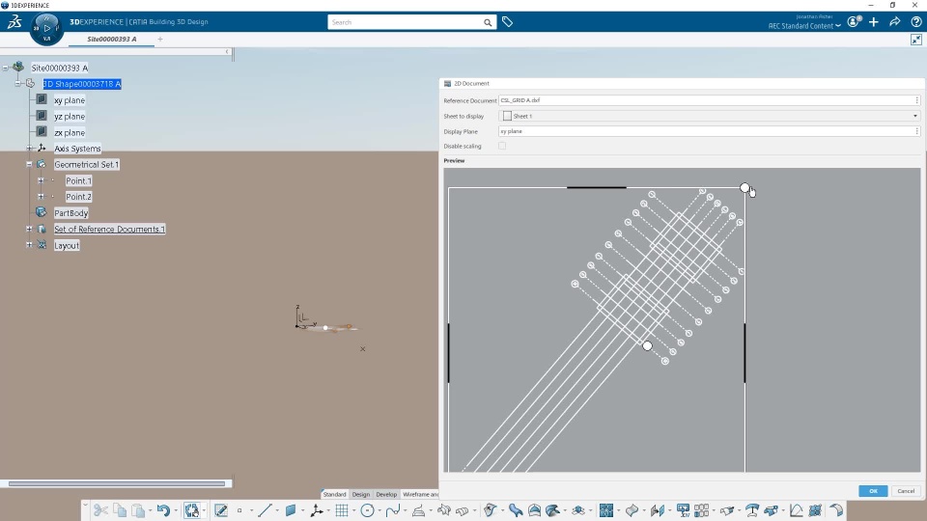Click the preview grid origin circle
927x521 pixels.
tap(647, 346)
